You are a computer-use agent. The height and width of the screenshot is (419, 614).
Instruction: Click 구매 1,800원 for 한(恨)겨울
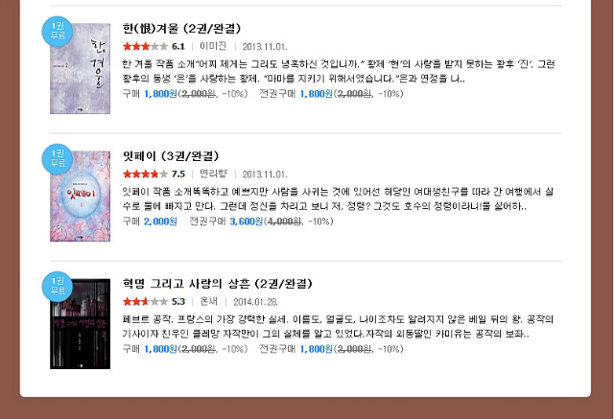click(150, 94)
